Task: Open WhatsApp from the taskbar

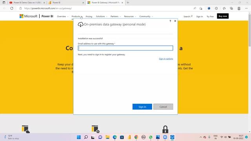Action: [x=151, y=137]
